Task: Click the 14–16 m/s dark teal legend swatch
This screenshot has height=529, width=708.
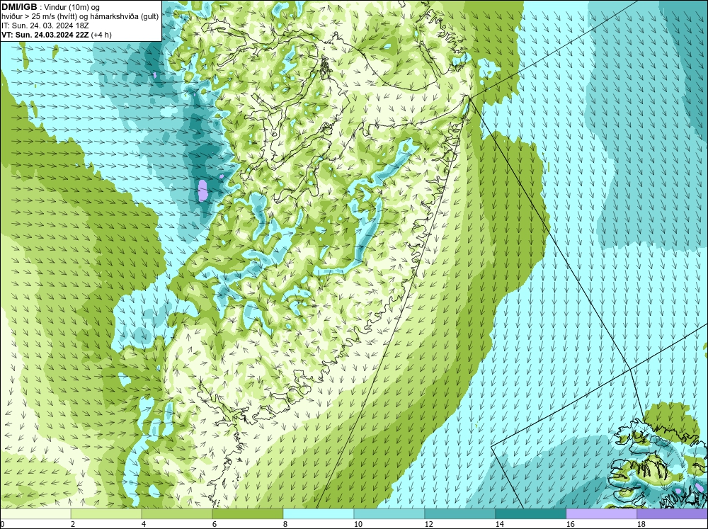Action: coord(530,513)
